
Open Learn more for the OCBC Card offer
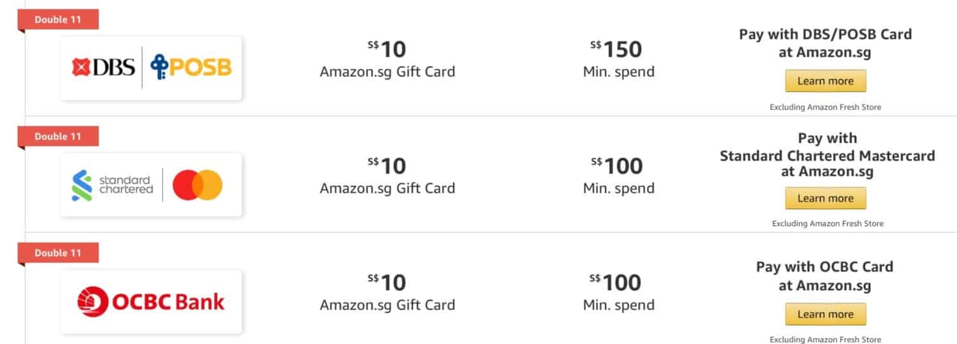pos(825,314)
